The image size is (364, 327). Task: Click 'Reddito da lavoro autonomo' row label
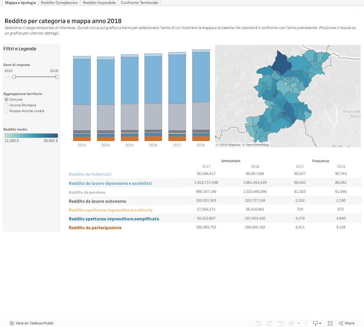[x=98, y=201]
